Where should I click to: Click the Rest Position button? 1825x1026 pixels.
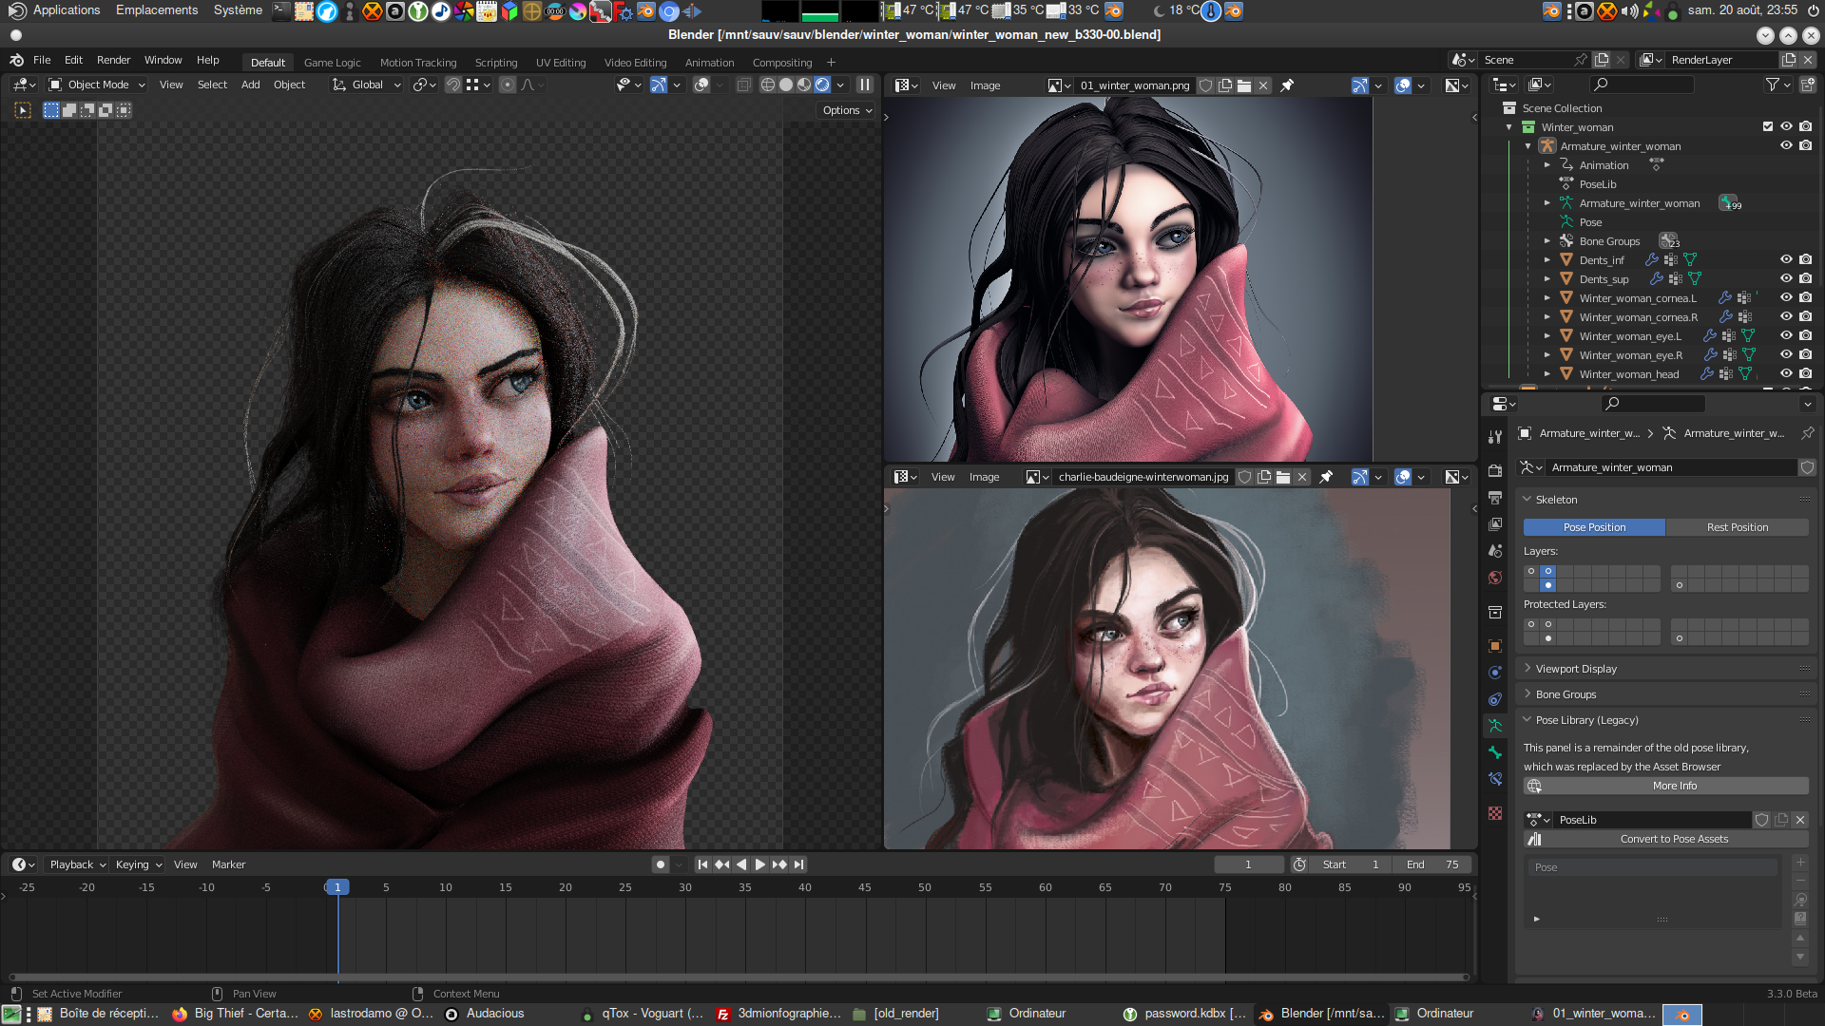click(1738, 527)
